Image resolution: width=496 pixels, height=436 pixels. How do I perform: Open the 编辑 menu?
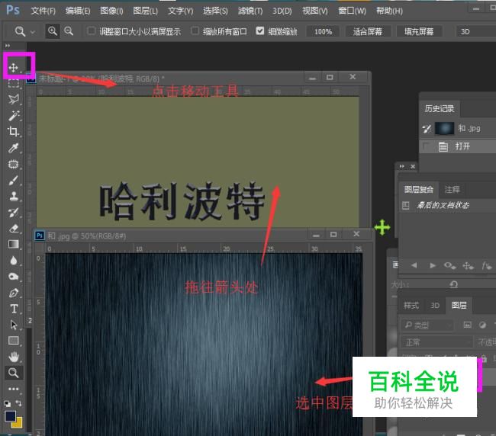pyautogui.click(x=78, y=11)
